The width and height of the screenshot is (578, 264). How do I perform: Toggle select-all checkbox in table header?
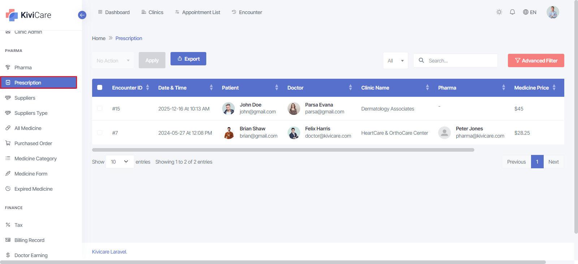click(100, 88)
